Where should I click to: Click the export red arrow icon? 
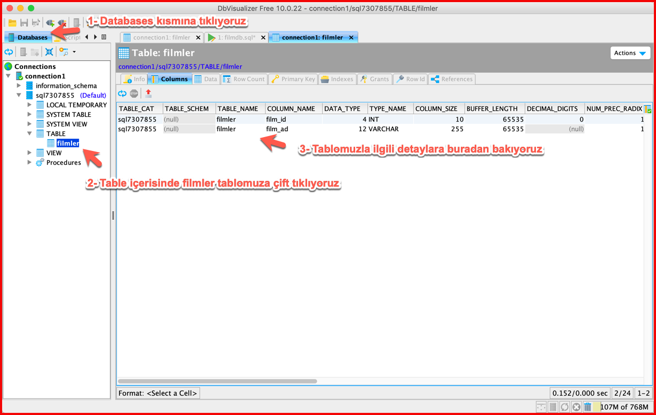[148, 93]
